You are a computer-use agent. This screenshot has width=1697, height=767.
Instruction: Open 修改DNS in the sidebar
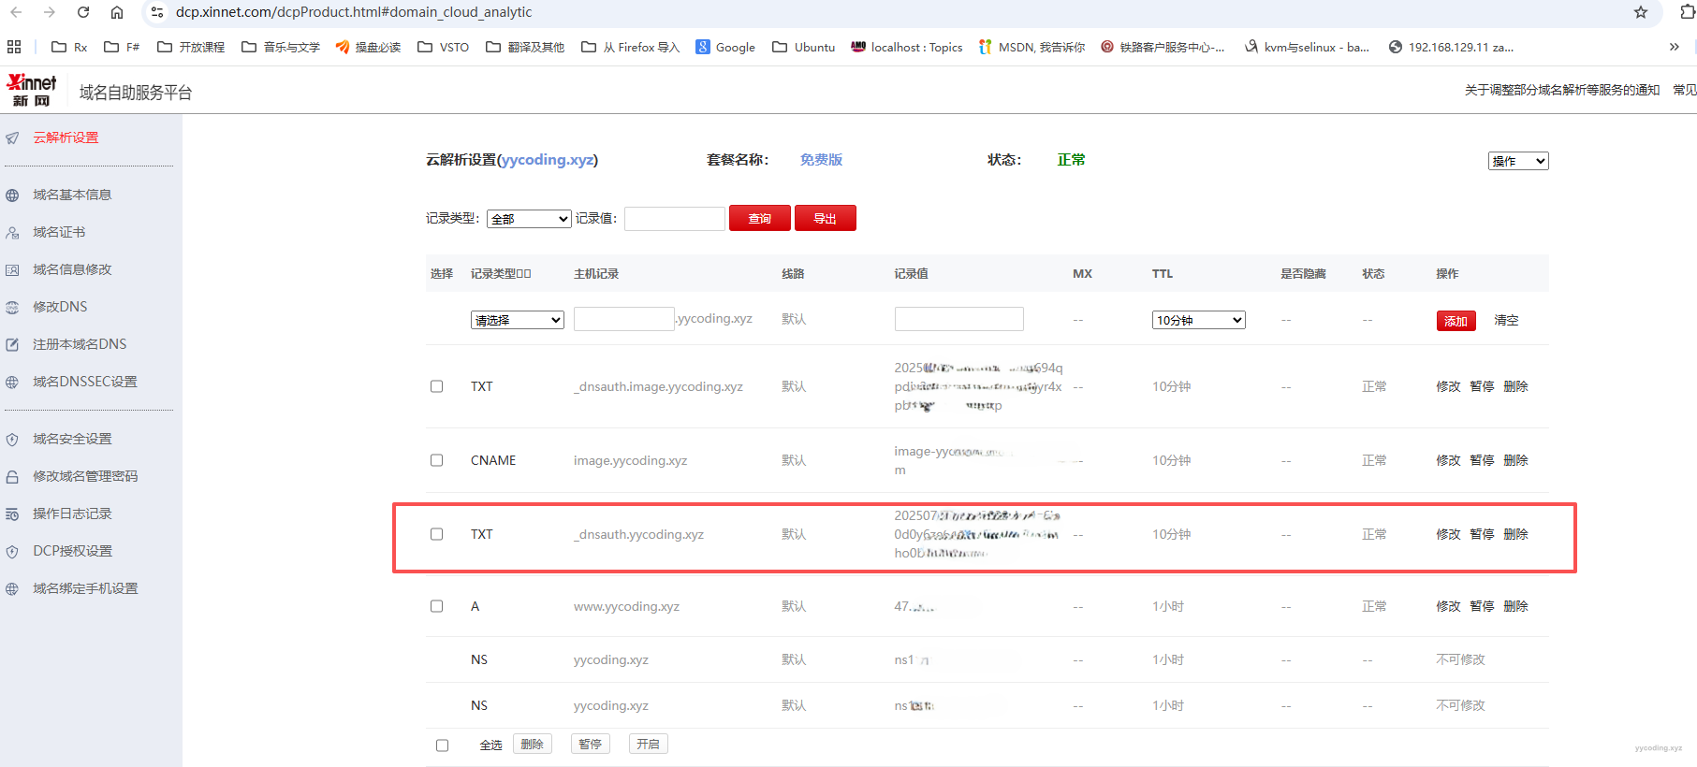(60, 307)
